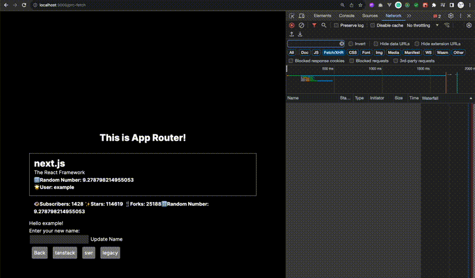Open the No throttling dropdown

(x=423, y=26)
